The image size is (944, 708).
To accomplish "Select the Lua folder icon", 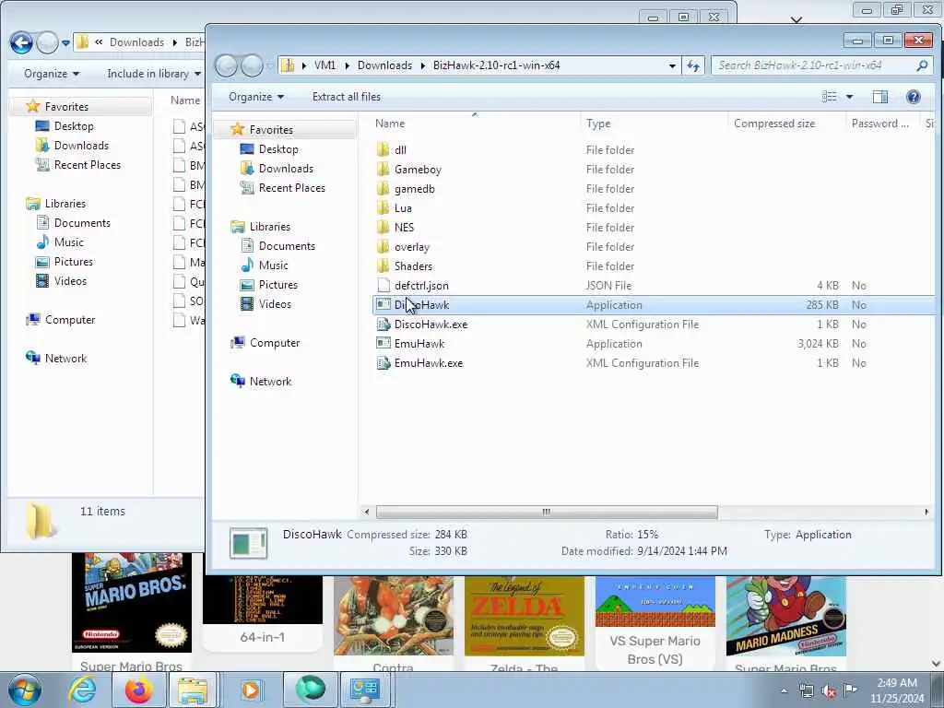I will (x=383, y=207).
